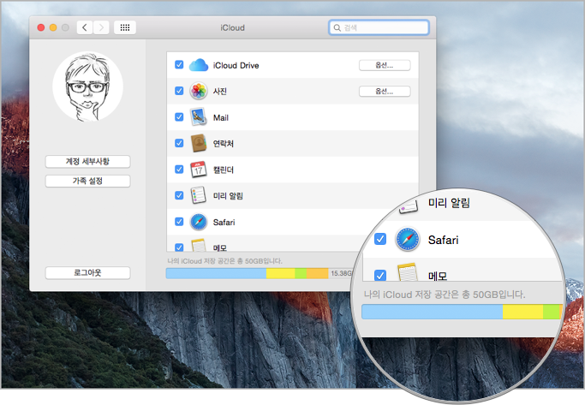Click the Calendar (캘린더) icon
The height and width of the screenshot is (405, 585).
click(199, 170)
